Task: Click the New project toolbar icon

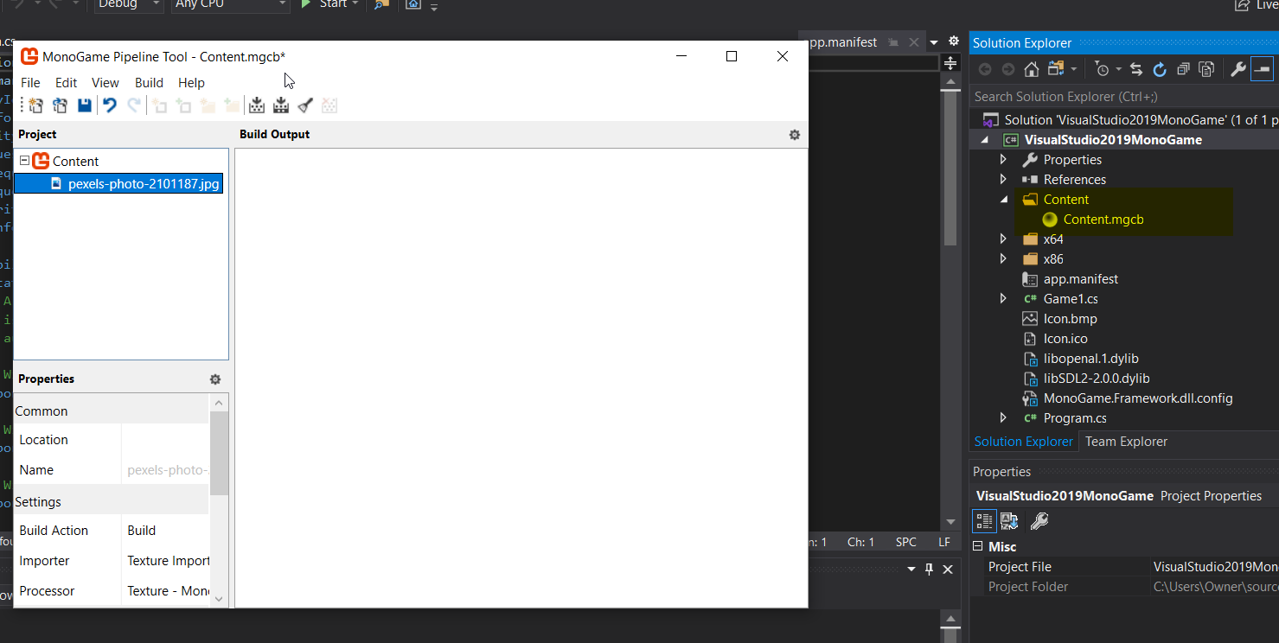Action: (x=35, y=105)
